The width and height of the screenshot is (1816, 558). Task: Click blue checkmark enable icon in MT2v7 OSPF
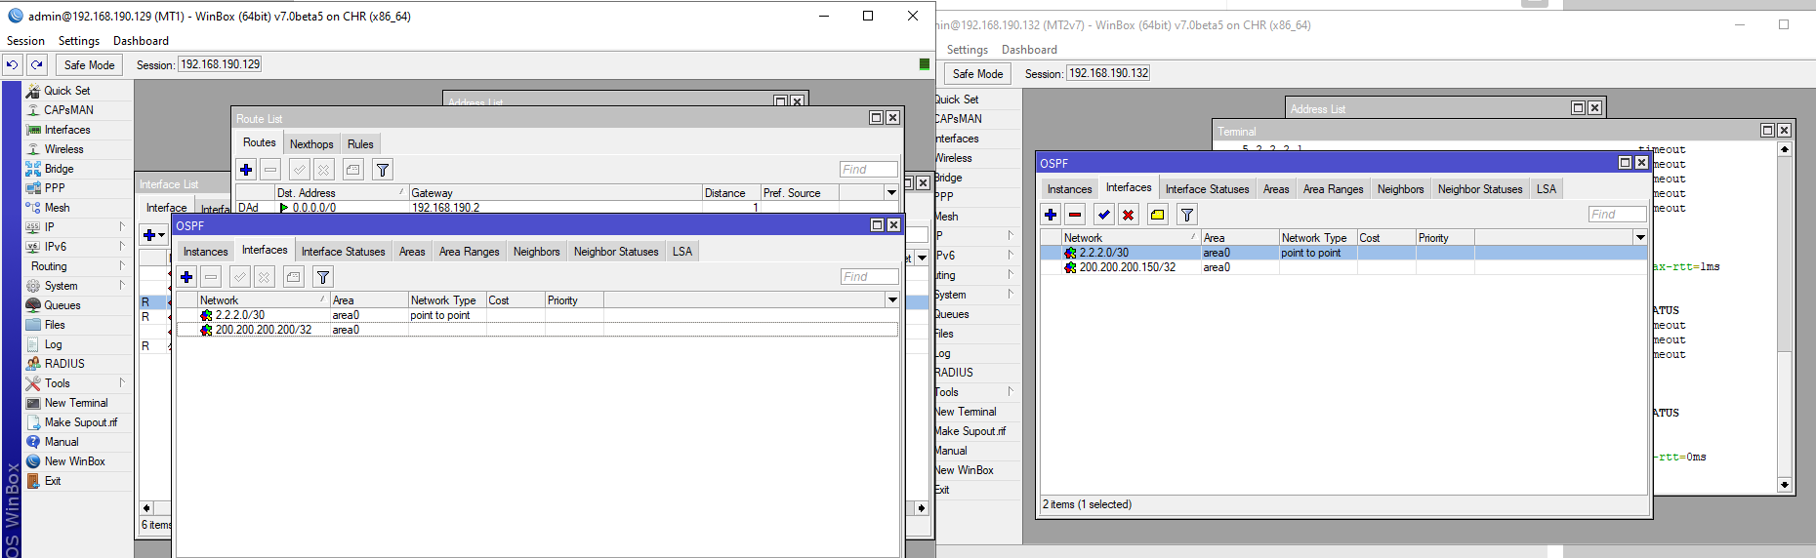click(1104, 214)
